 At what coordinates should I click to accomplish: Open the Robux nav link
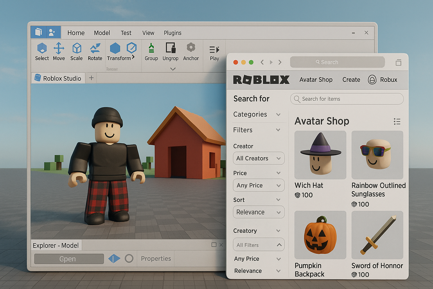[388, 80]
